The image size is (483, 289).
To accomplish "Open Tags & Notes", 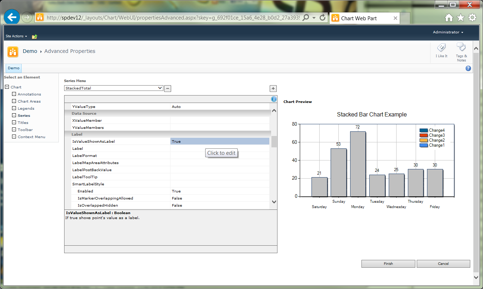I will (461, 52).
